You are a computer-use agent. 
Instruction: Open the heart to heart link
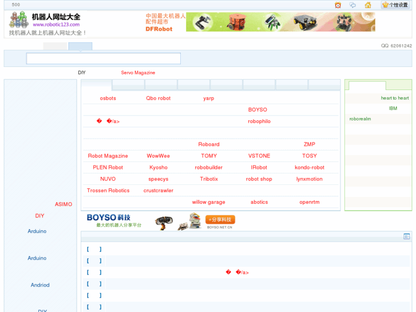click(395, 98)
